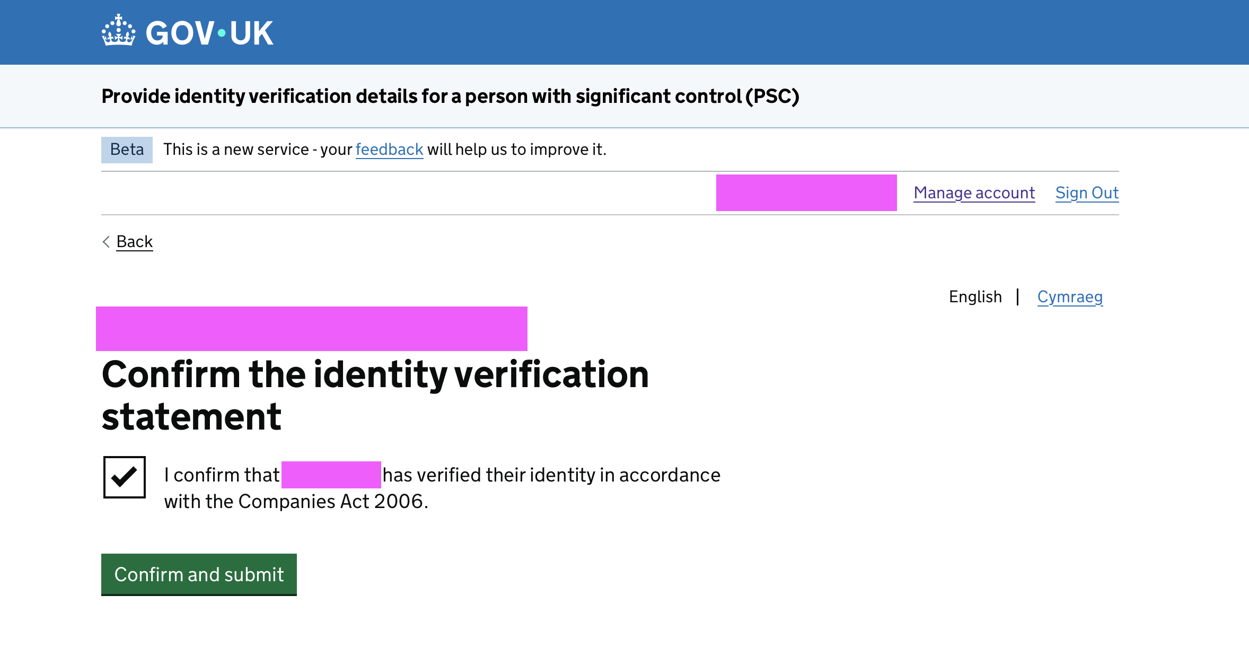Sign Out of the account

tap(1087, 193)
